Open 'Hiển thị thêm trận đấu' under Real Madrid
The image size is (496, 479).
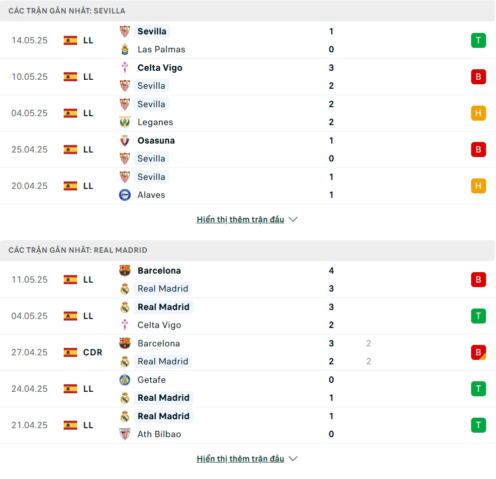point(240,459)
